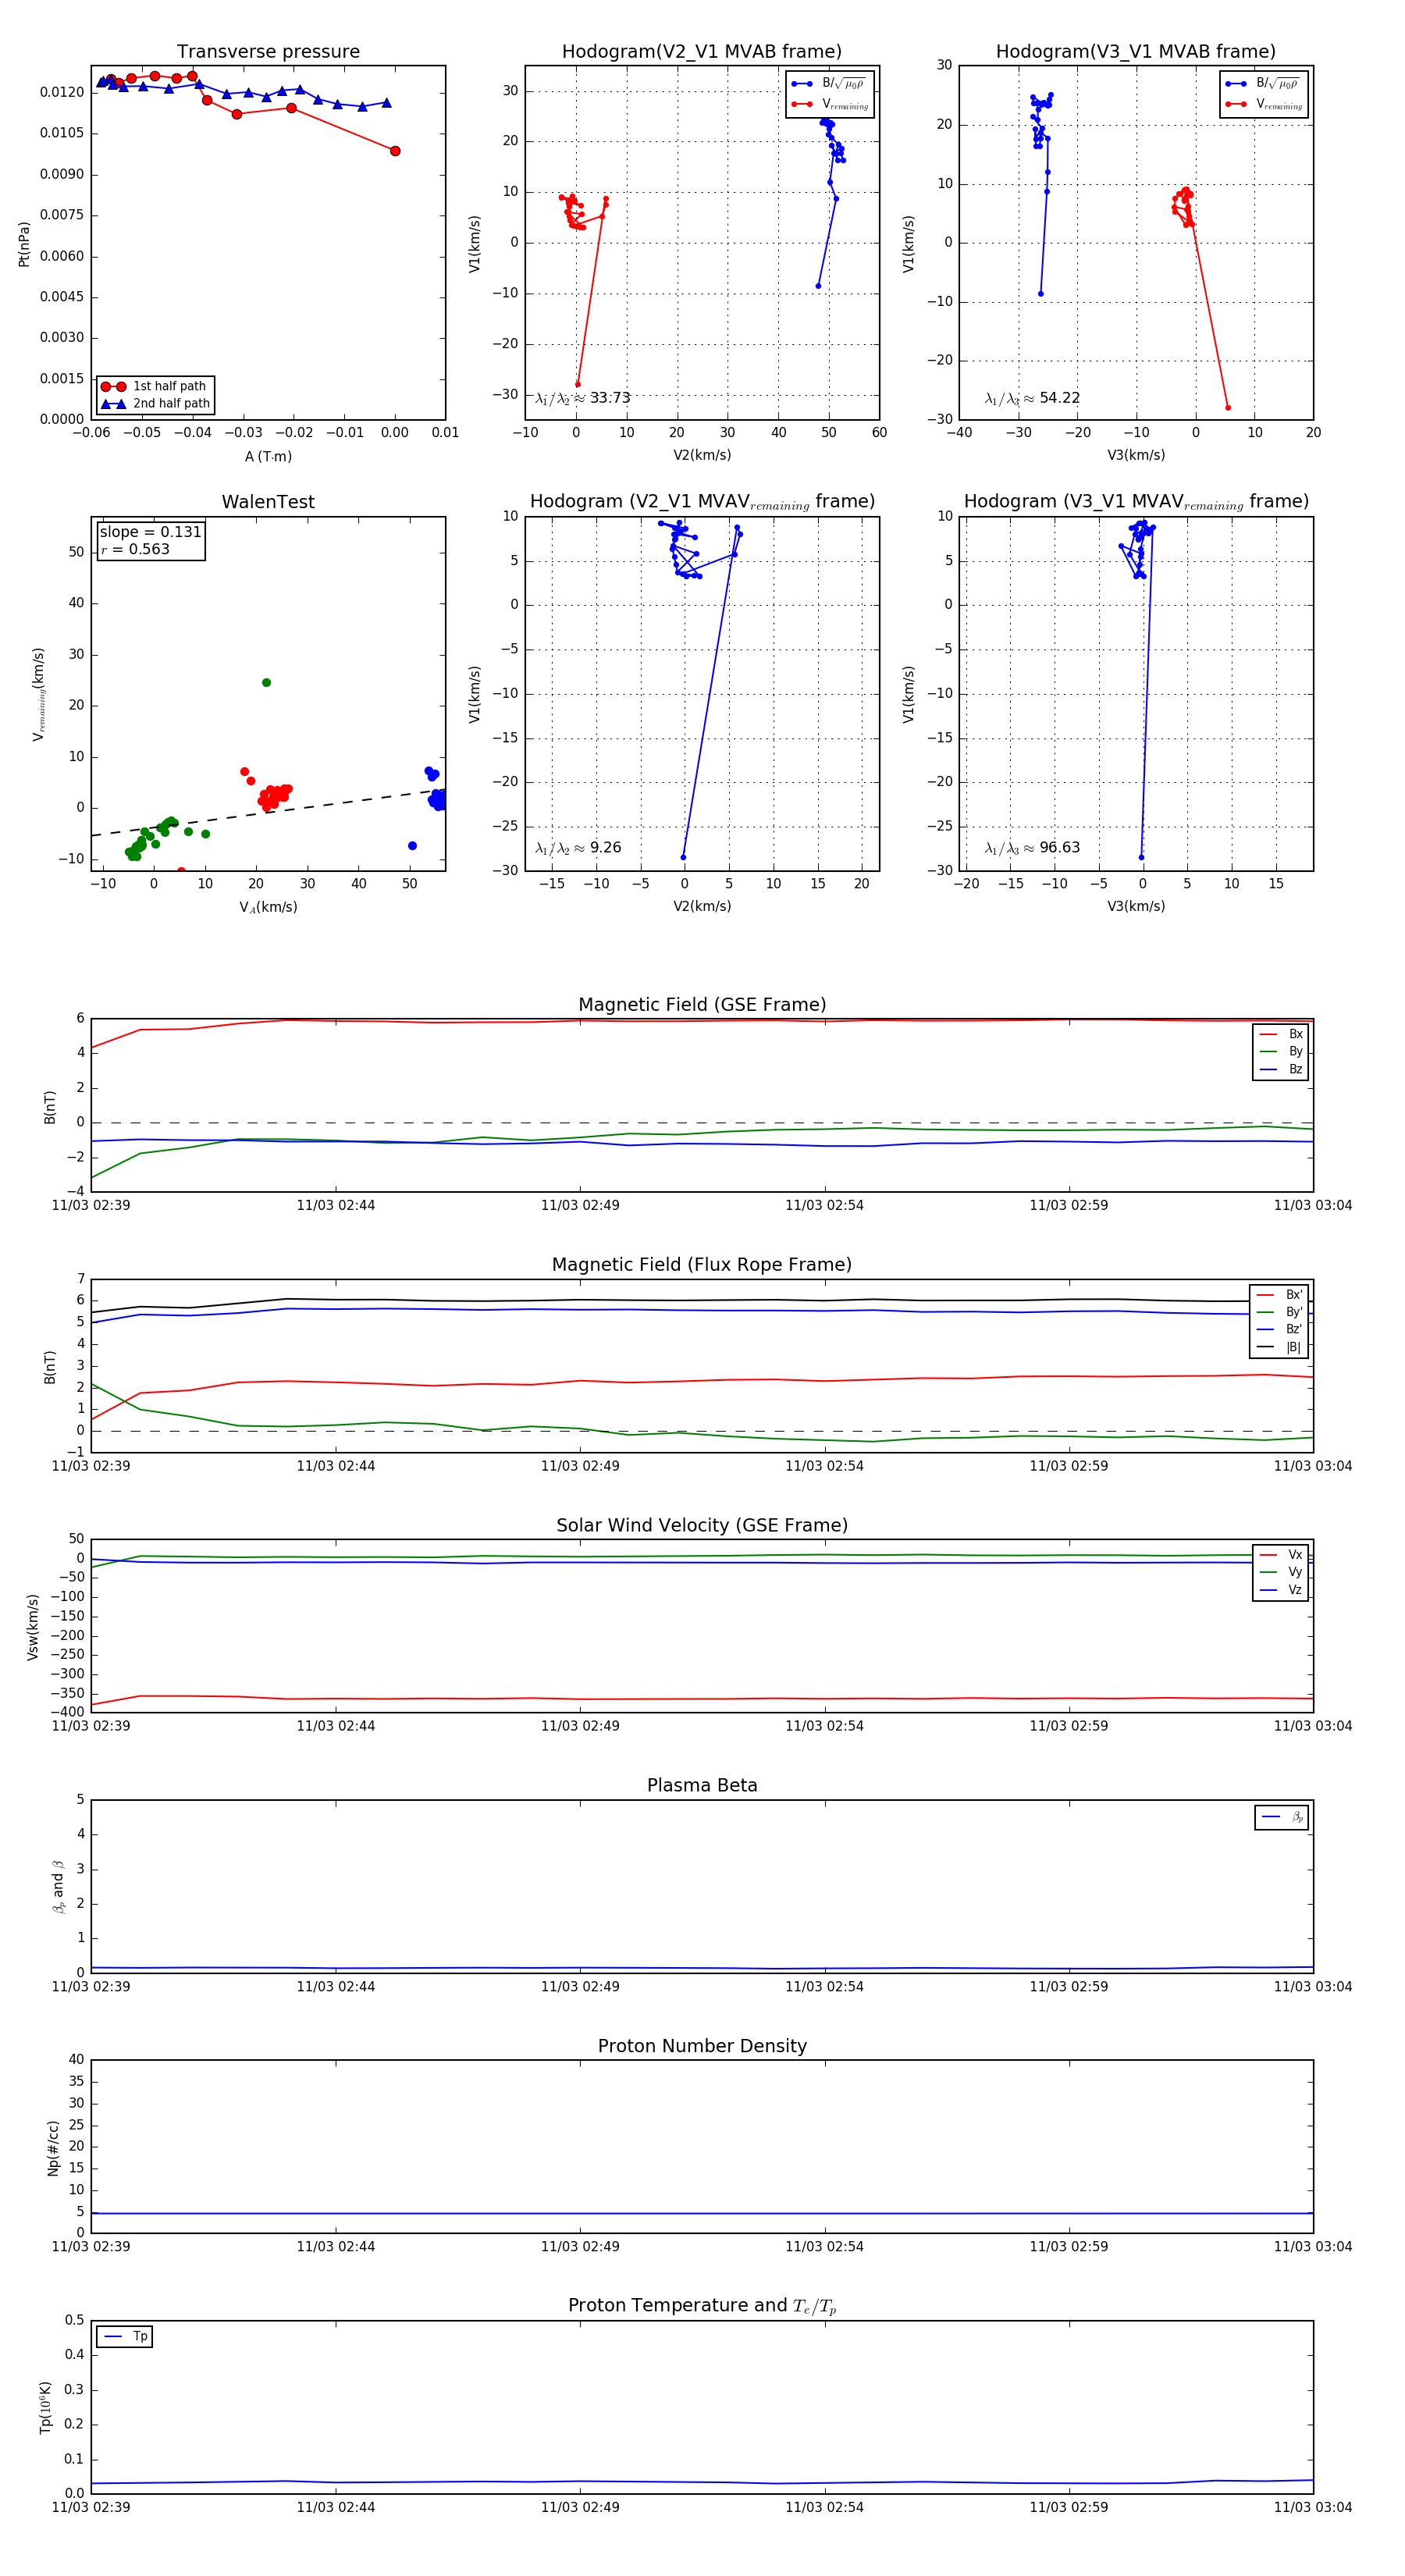Screen dimensions: 1405x2576
Task: Click the 'Magnetic Field (GSE Frame)' title
Action: [x=702, y=1005]
